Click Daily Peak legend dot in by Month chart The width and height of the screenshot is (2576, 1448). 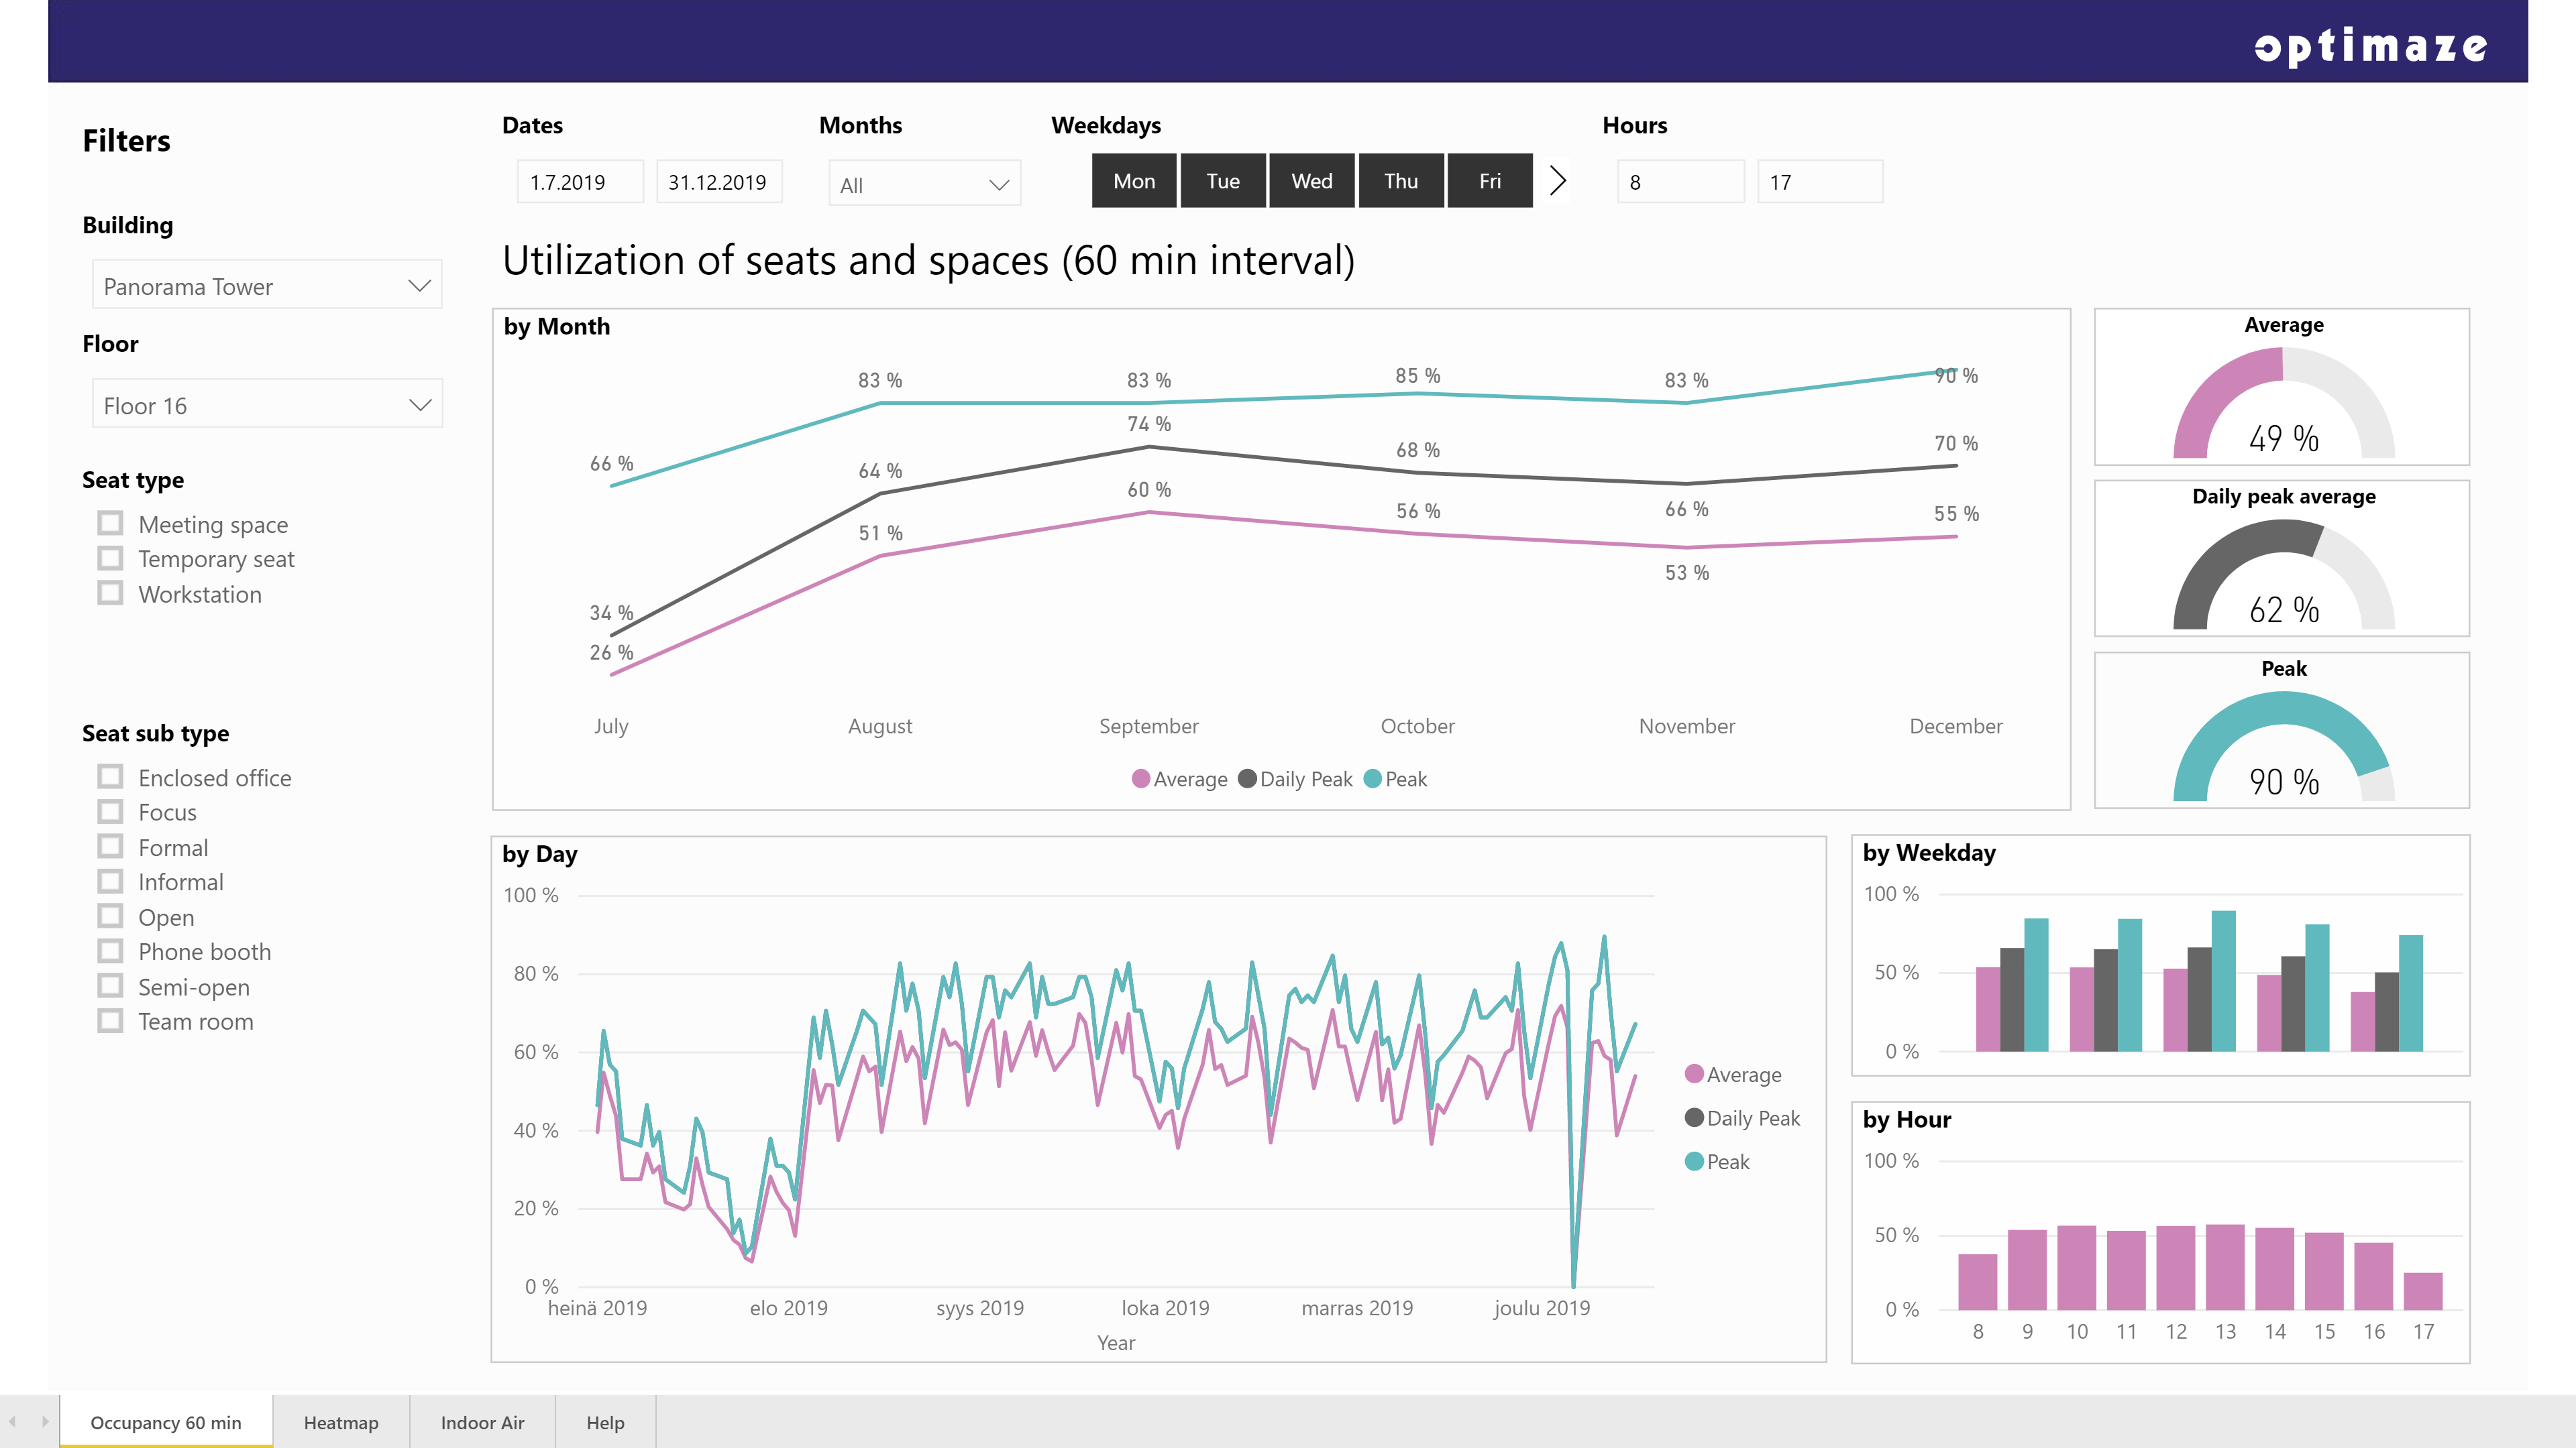click(1247, 778)
